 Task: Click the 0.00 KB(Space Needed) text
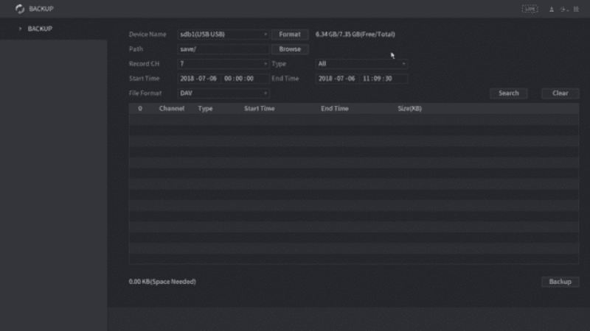(x=162, y=282)
